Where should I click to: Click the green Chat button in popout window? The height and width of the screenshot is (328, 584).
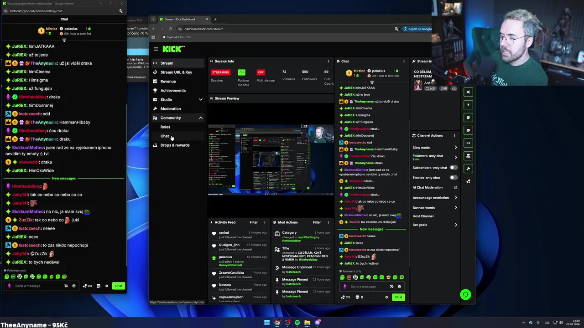click(x=119, y=286)
